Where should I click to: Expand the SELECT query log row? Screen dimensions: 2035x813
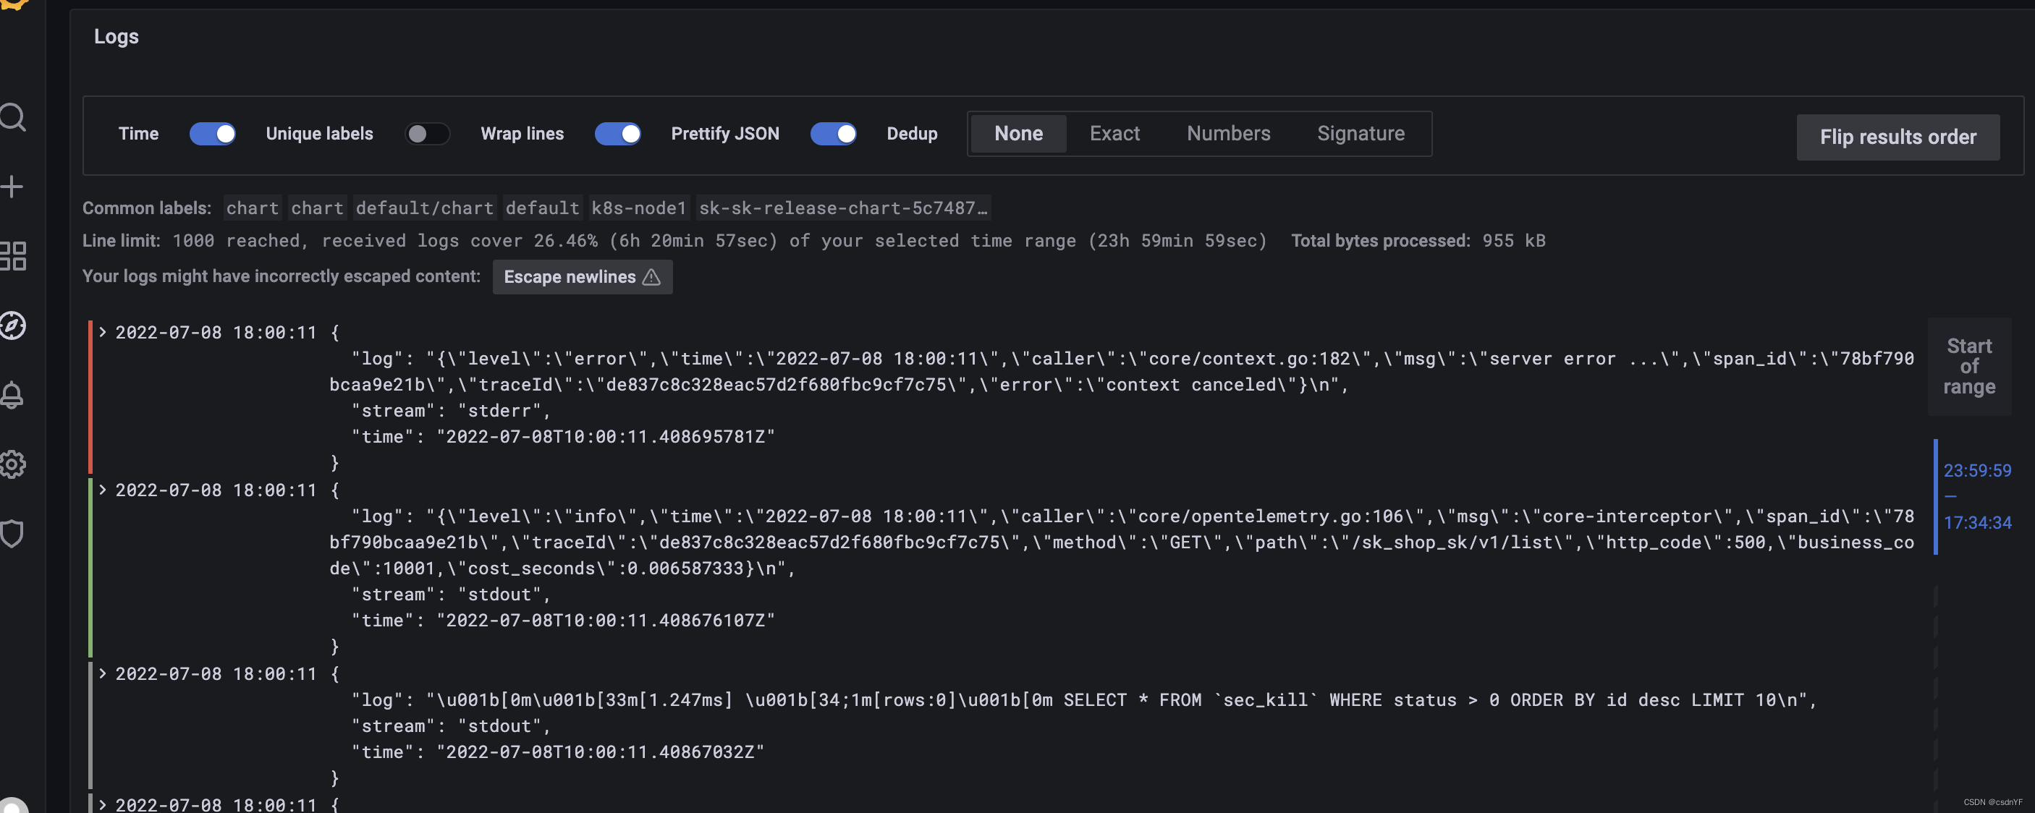[103, 673]
